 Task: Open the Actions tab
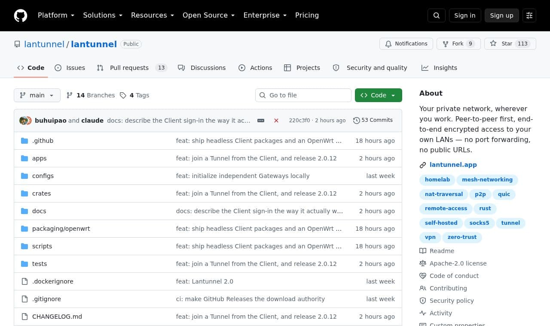255,68
